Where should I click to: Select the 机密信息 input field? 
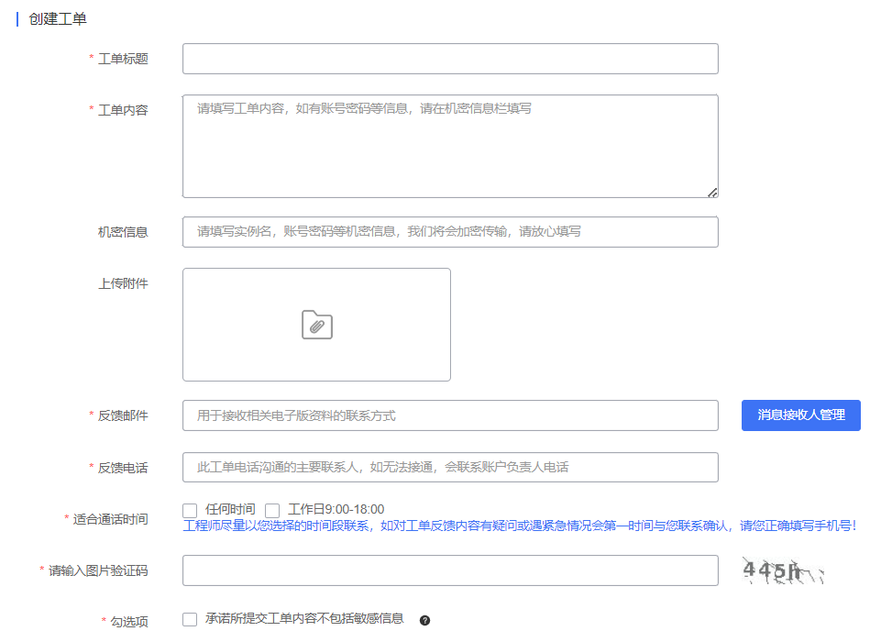449,232
